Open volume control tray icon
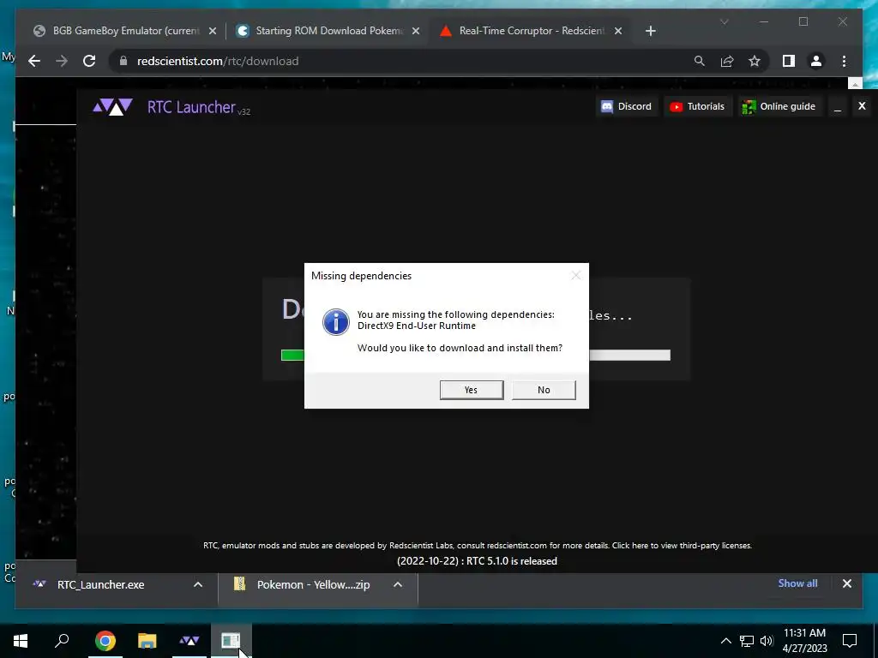 [x=767, y=641]
